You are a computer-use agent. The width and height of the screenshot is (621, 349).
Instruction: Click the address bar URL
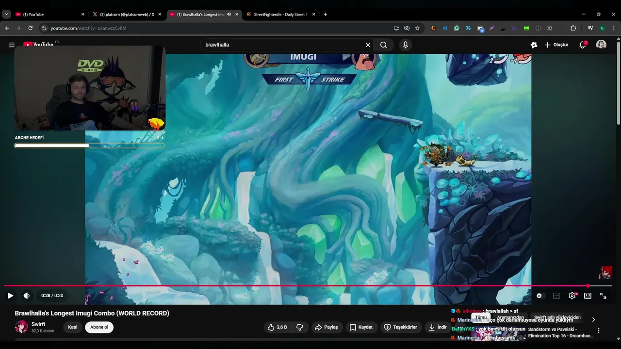coord(88,28)
